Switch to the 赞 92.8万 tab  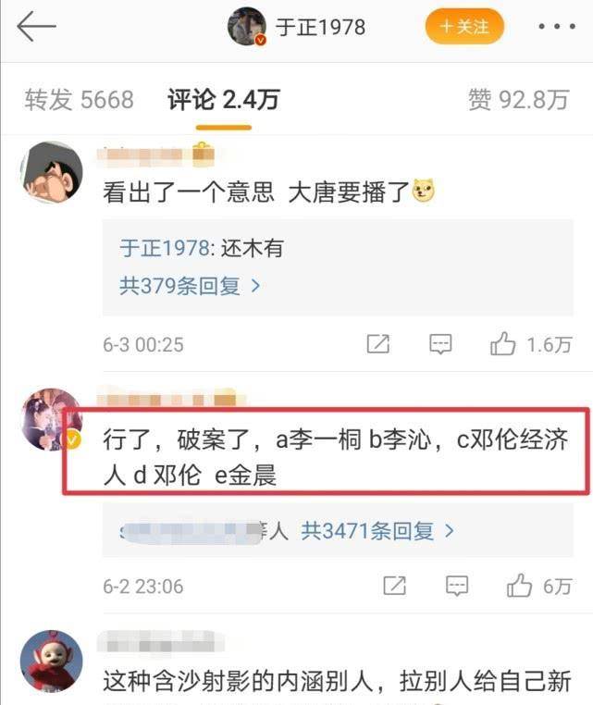click(x=518, y=99)
